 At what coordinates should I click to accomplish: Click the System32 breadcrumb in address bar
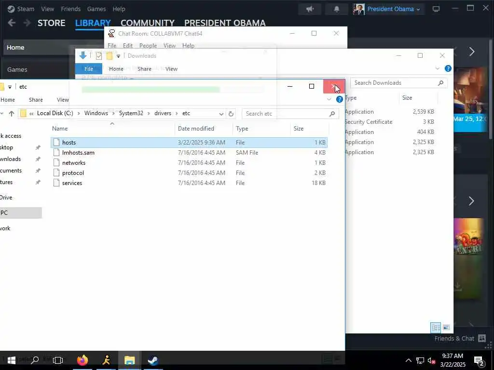(131, 113)
